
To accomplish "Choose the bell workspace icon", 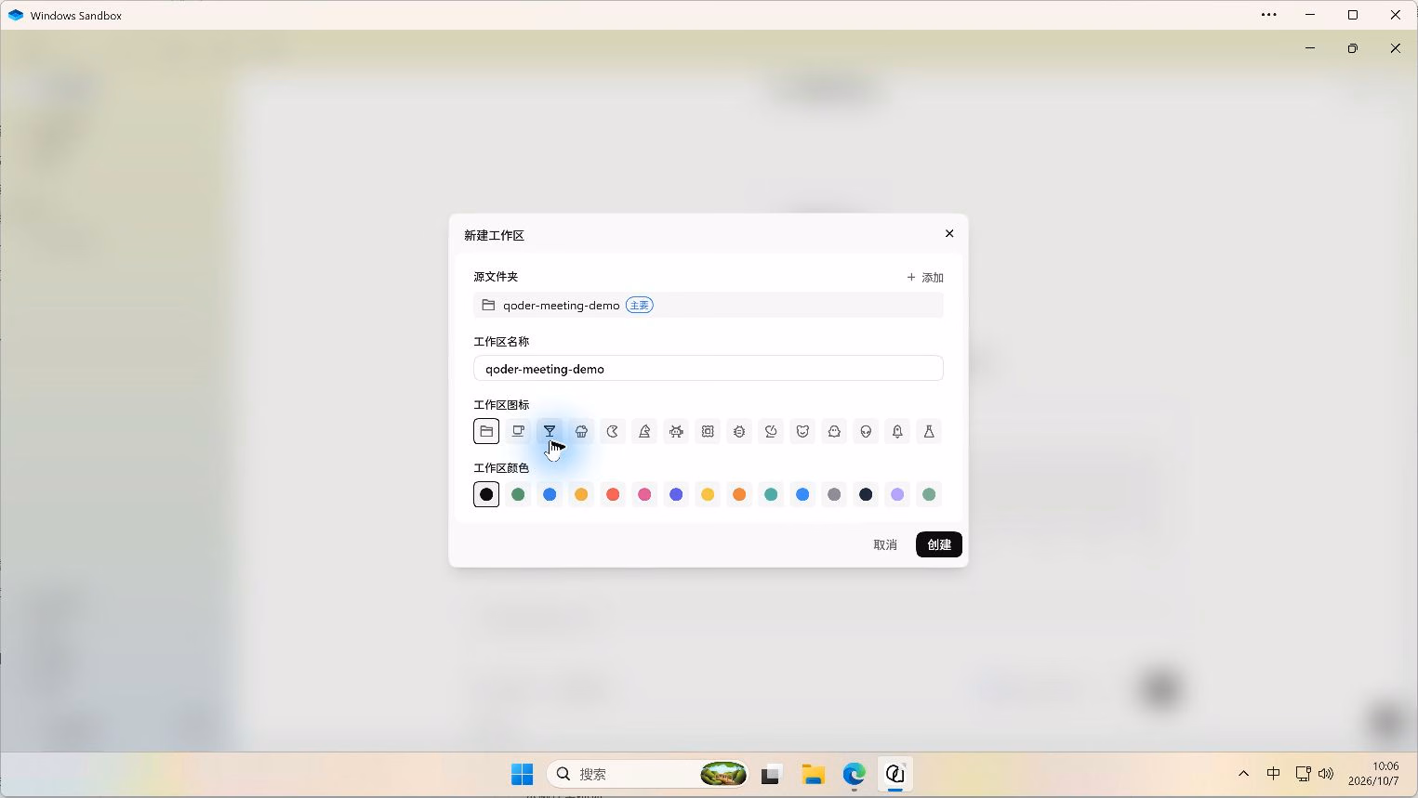I will (x=897, y=431).
